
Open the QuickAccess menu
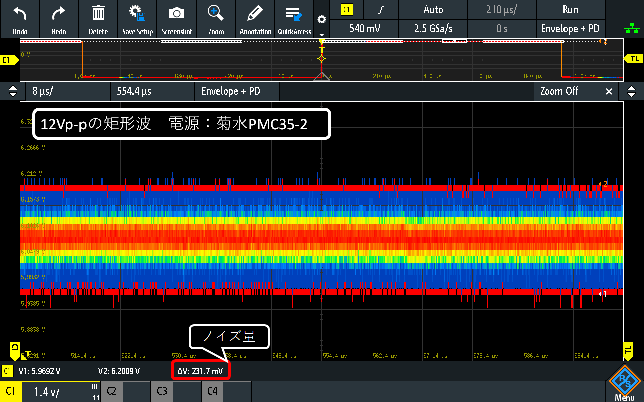pos(294,19)
